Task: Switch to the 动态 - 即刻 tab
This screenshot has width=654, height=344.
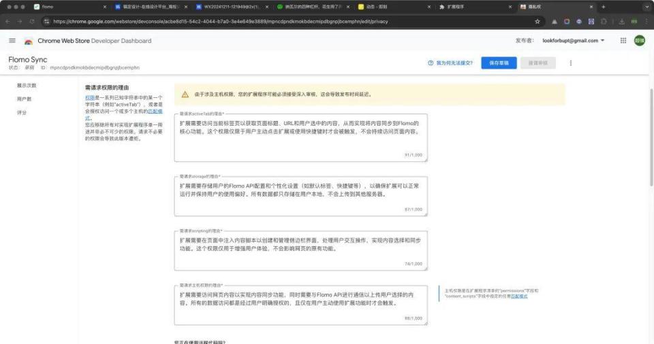Action: pos(394,7)
